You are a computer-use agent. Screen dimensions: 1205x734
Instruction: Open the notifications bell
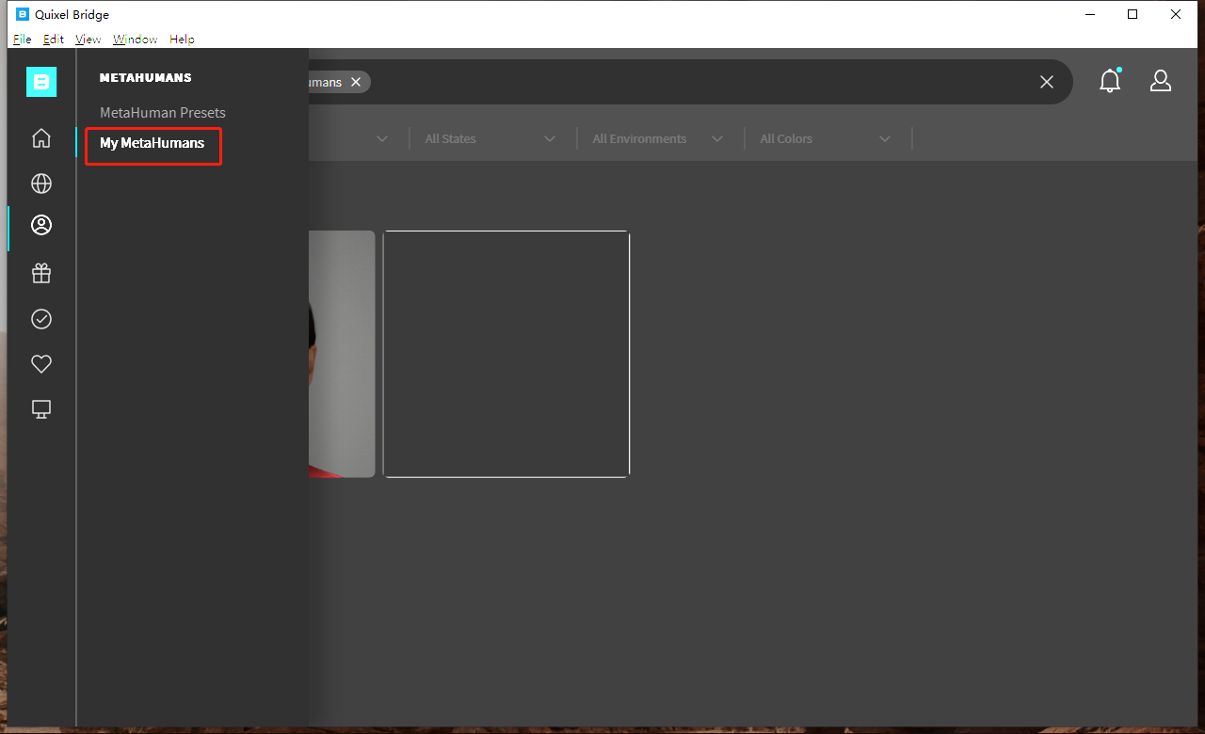tap(1111, 81)
